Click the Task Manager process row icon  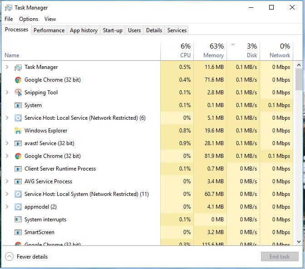[18, 67]
